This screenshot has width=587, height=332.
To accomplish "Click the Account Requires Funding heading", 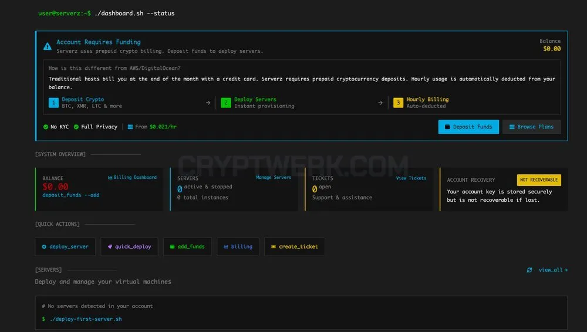I will tap(99, 42).
